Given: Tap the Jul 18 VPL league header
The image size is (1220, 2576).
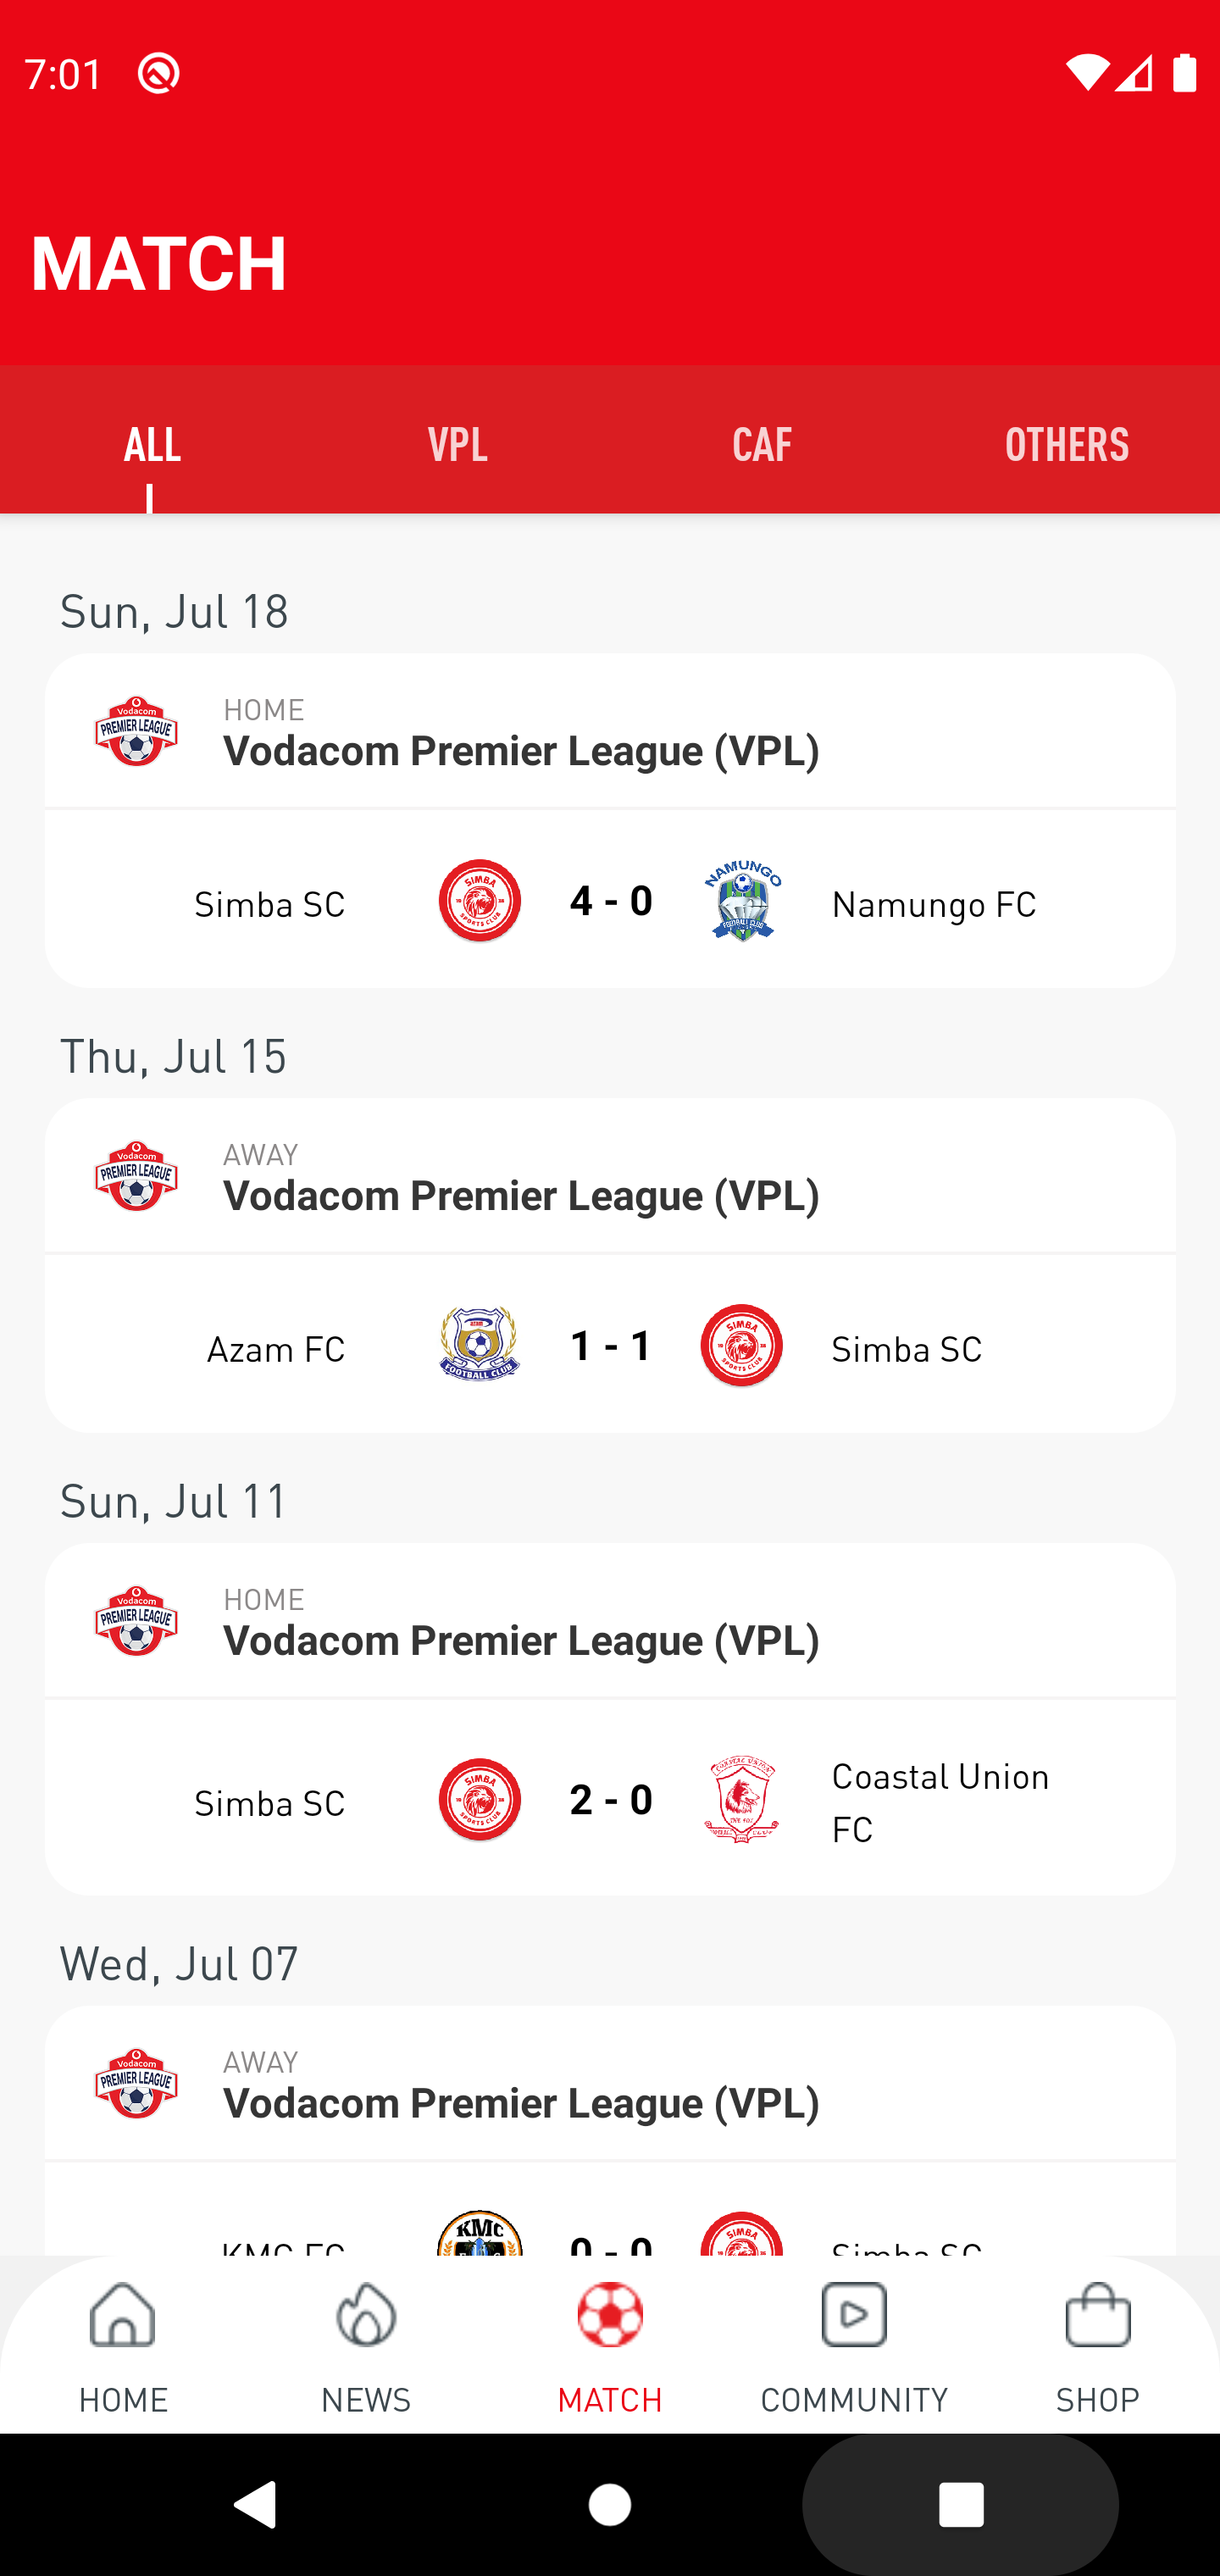Looking at the screenshot, I should coord(610,732).
